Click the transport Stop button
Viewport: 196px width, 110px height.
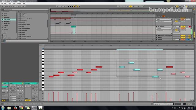(70, 6)
